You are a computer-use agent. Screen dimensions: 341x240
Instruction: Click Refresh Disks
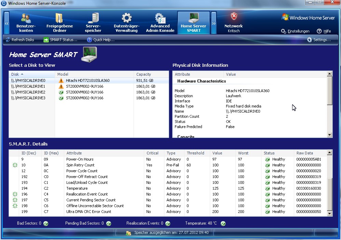tap(20, 40)
